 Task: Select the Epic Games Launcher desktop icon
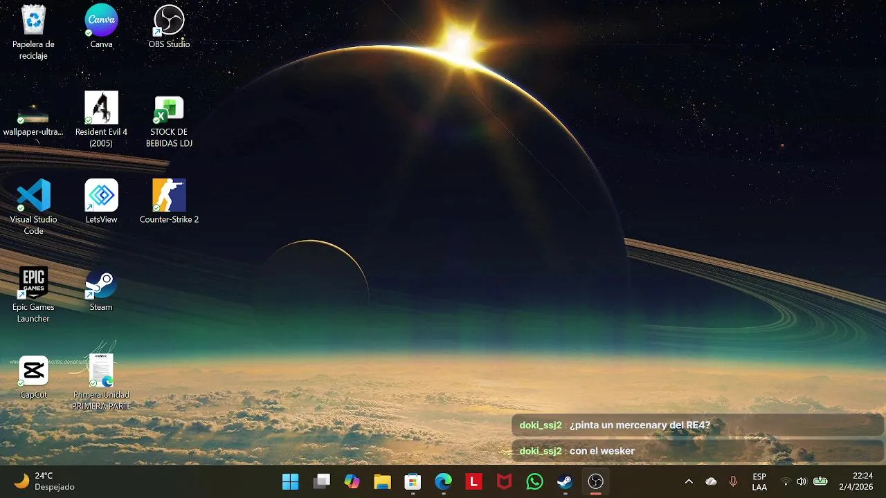coord(33,295)
